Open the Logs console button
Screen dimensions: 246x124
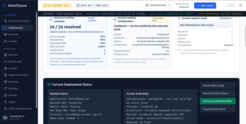click(x=230, y=5)
